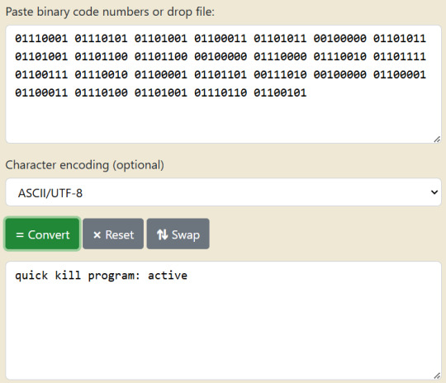Swap input and output with Swap button
This screenshot has height=383, width=446.
pos(178,234)
